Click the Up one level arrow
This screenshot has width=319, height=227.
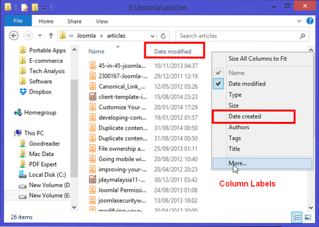click(x=50, y=36)
